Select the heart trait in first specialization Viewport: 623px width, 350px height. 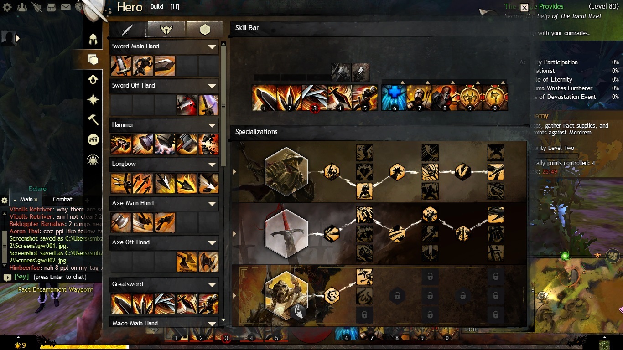(x=364, y=172)
